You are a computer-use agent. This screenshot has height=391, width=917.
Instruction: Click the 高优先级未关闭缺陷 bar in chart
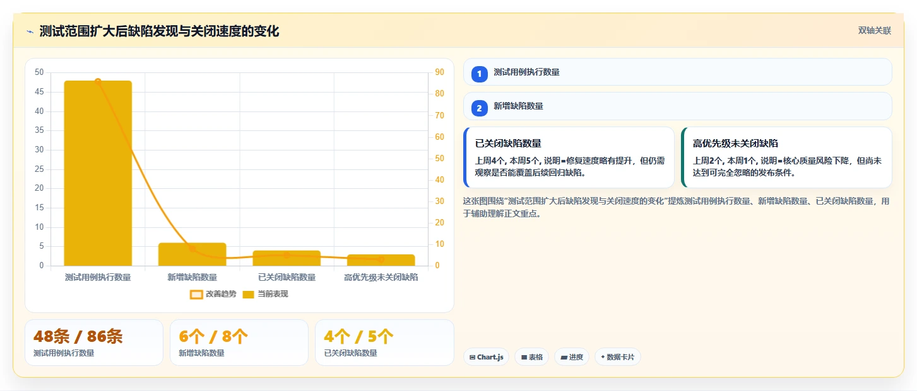pyautogui.click(x=381, y=260)
